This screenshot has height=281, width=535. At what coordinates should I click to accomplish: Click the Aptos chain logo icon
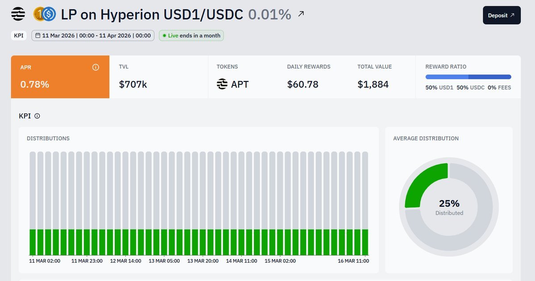click(18, 14)
